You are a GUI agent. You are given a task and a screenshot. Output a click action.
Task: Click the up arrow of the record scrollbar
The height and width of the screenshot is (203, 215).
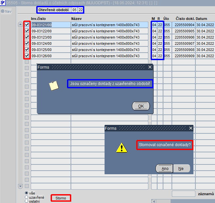click(x=20, y=25)
